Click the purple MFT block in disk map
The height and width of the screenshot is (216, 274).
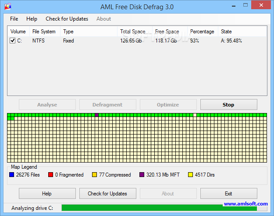tap(96, 115)
